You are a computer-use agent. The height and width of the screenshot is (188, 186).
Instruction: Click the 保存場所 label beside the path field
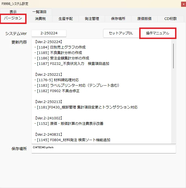[19, 149]
